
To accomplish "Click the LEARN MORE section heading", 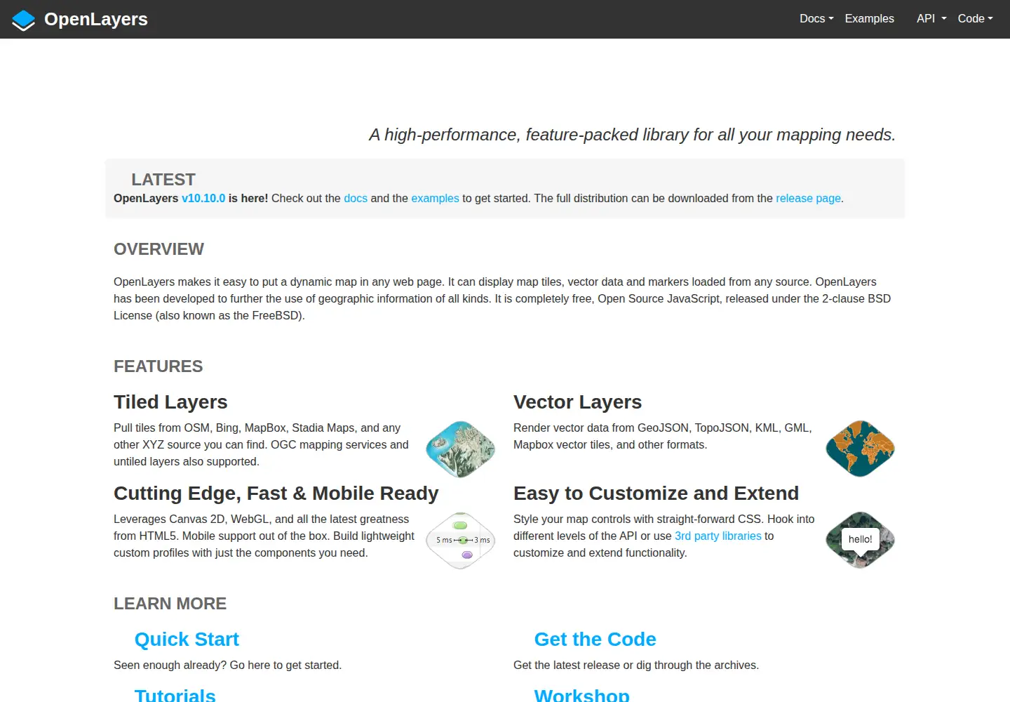I will pos(170,604).
